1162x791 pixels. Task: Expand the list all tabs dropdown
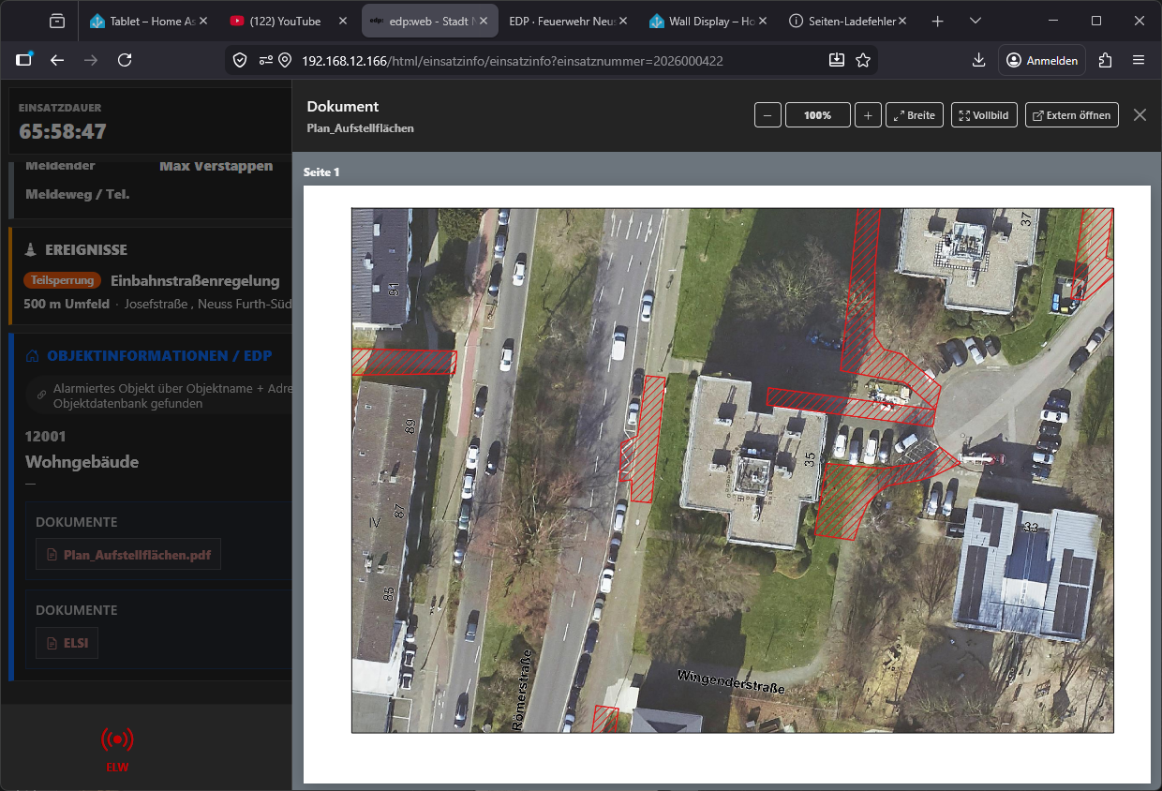pyautogui.click(x=976, y=21)
